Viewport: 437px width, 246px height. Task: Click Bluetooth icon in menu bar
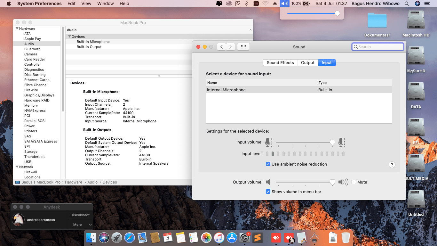tap(246, 4)
